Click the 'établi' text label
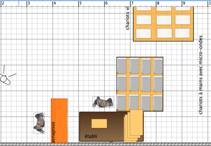The width and height of the screenshot is (211, 146). coord(91,136)
